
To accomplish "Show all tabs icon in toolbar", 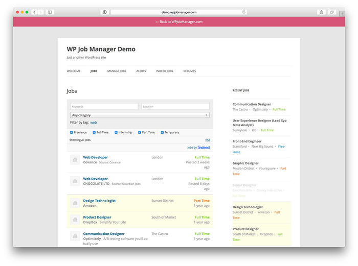I will click(332, 12).
